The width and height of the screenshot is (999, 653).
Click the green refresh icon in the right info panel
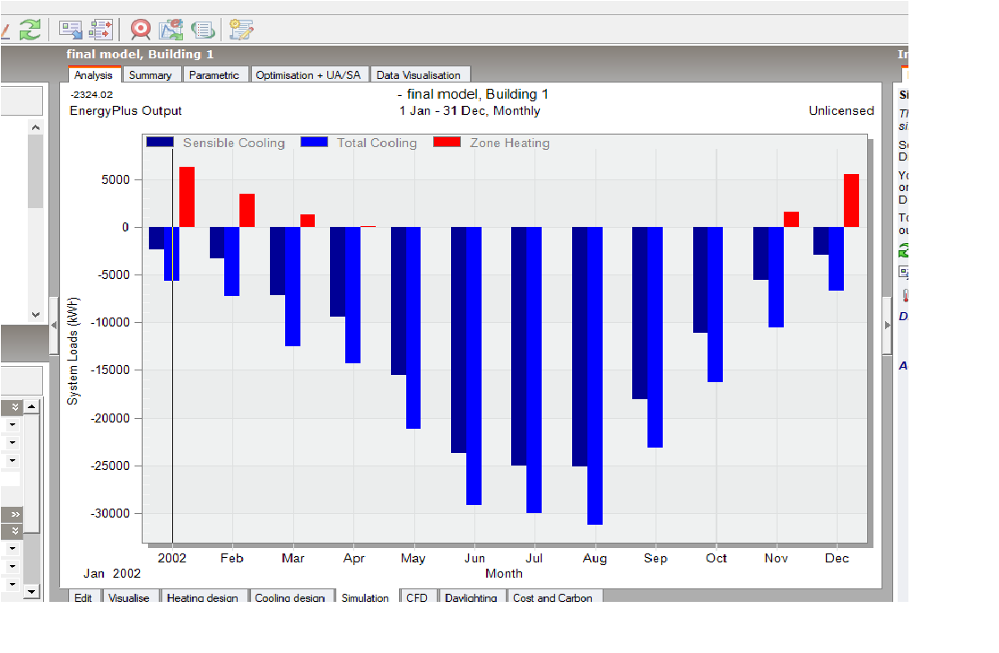(903, 250)
